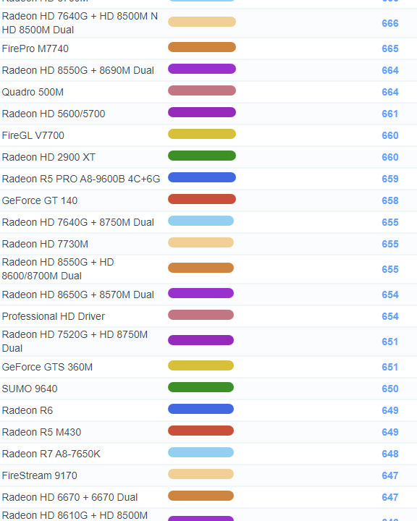The width and height of the screenshot is (417, 521).
Task: Click the blue bar for Radeon R5 PRO A8-9600B
Action: [x=202, y=177]
